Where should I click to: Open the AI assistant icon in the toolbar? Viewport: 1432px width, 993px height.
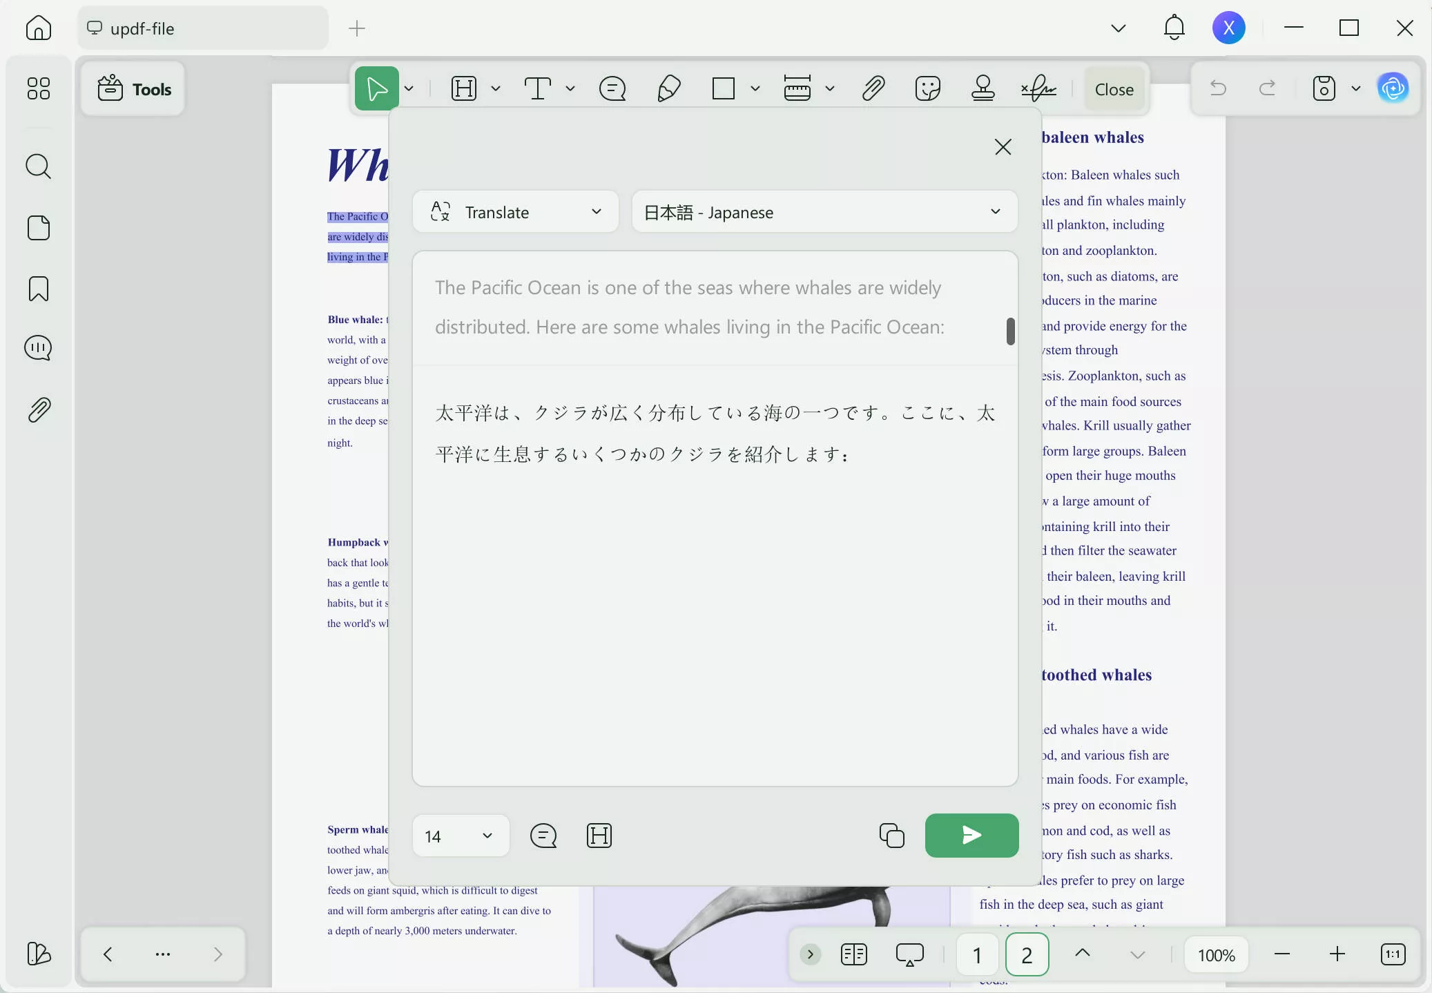(x=1394, y=88)
